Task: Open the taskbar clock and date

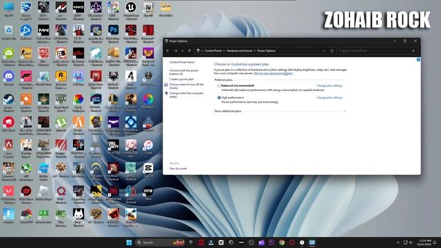Action: 424,242
